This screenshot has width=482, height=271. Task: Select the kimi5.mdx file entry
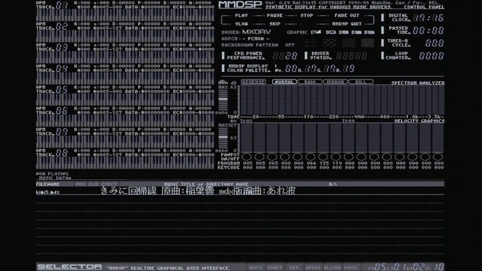click(x=48, y=192)
